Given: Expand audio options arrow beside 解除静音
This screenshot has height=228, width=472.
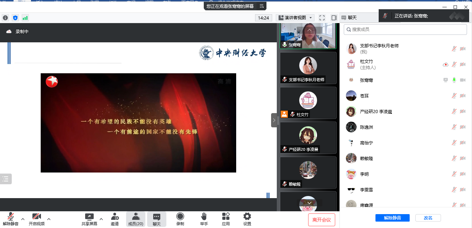Looking at the screenshot, I should click(23, 219).
